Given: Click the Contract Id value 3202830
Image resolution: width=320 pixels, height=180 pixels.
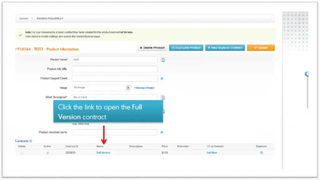Looking at the screenshot, I should pyautogui.click(x=70, y=153).
